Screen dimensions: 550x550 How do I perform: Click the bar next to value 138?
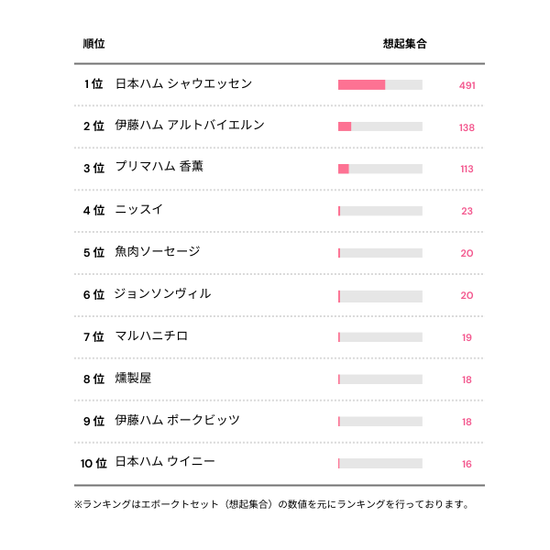380,126
